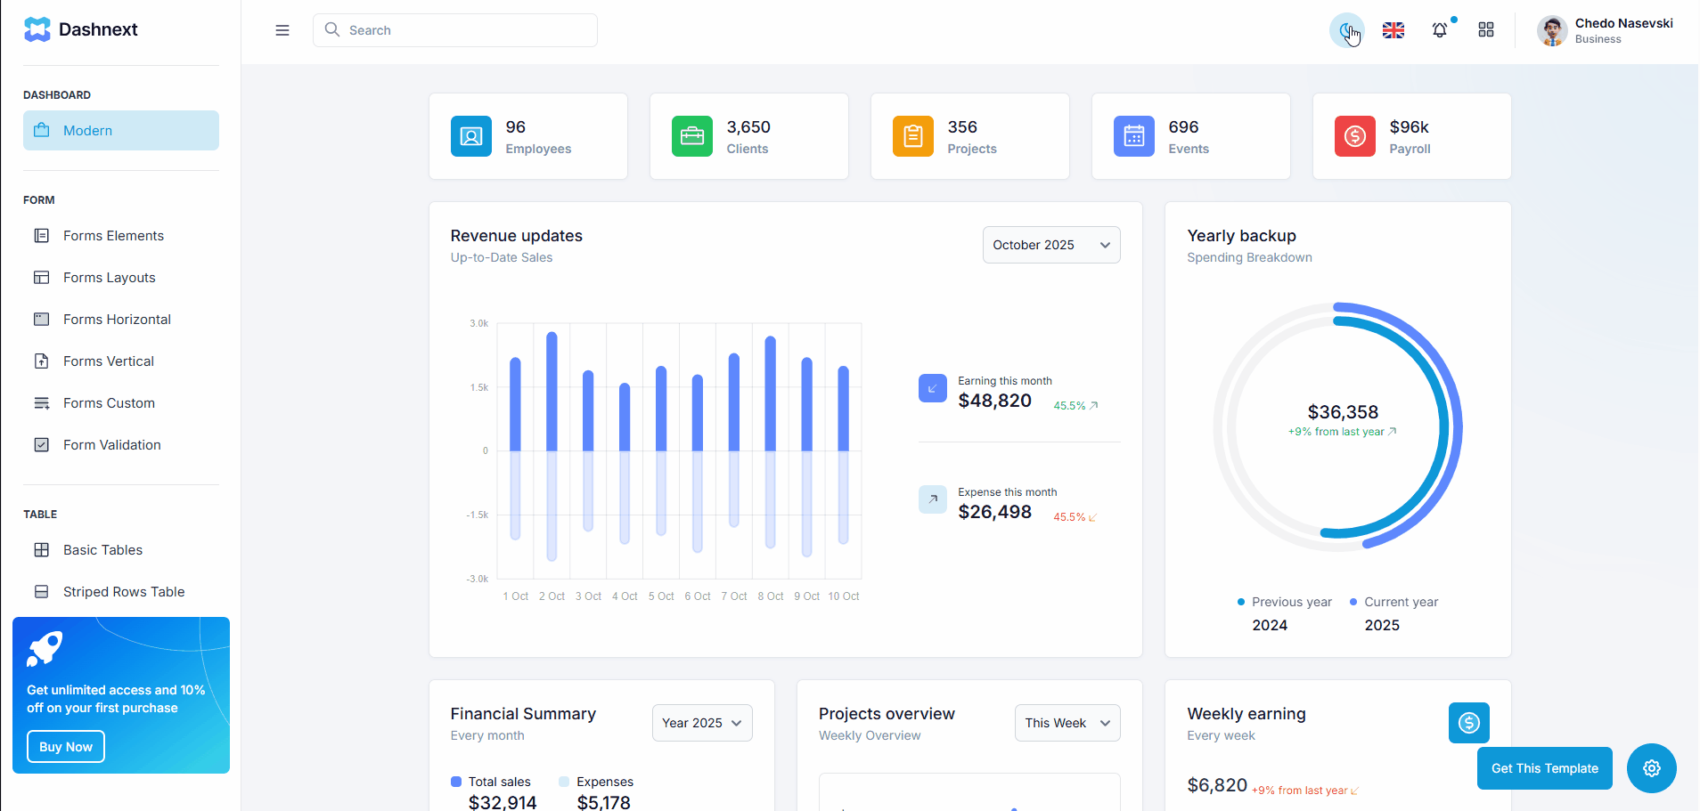Open the October 2025 month dropdown
This screenshot has width=1700, height=811.
(x=1051, y=245)
